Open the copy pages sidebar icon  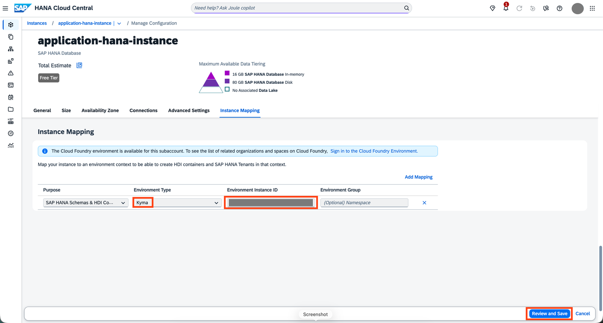(x=11, y=37)
